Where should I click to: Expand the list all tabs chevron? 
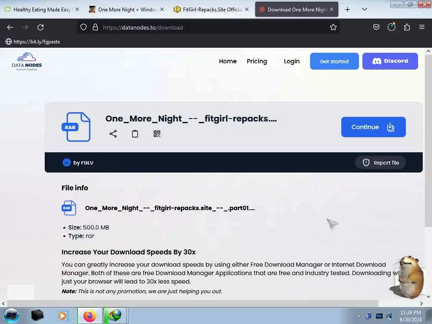364,10
